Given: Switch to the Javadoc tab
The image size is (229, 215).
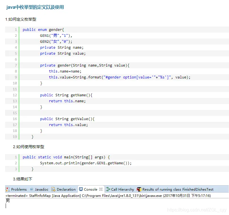Looking at the screenshot, I should tap(39, 189).
